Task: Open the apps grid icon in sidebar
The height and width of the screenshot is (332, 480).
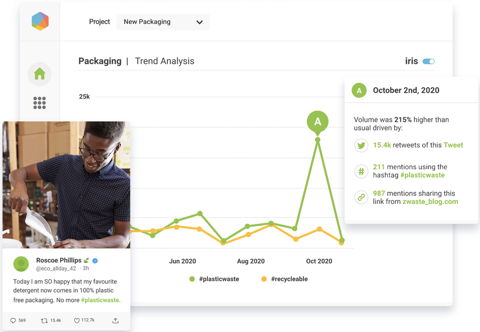Action: coord(39,103)
